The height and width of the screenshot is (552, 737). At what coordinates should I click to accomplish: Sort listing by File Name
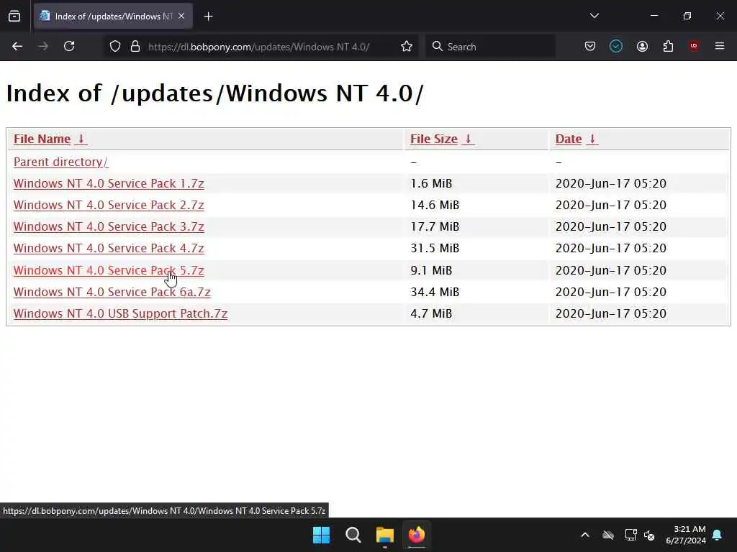[42, 139]
